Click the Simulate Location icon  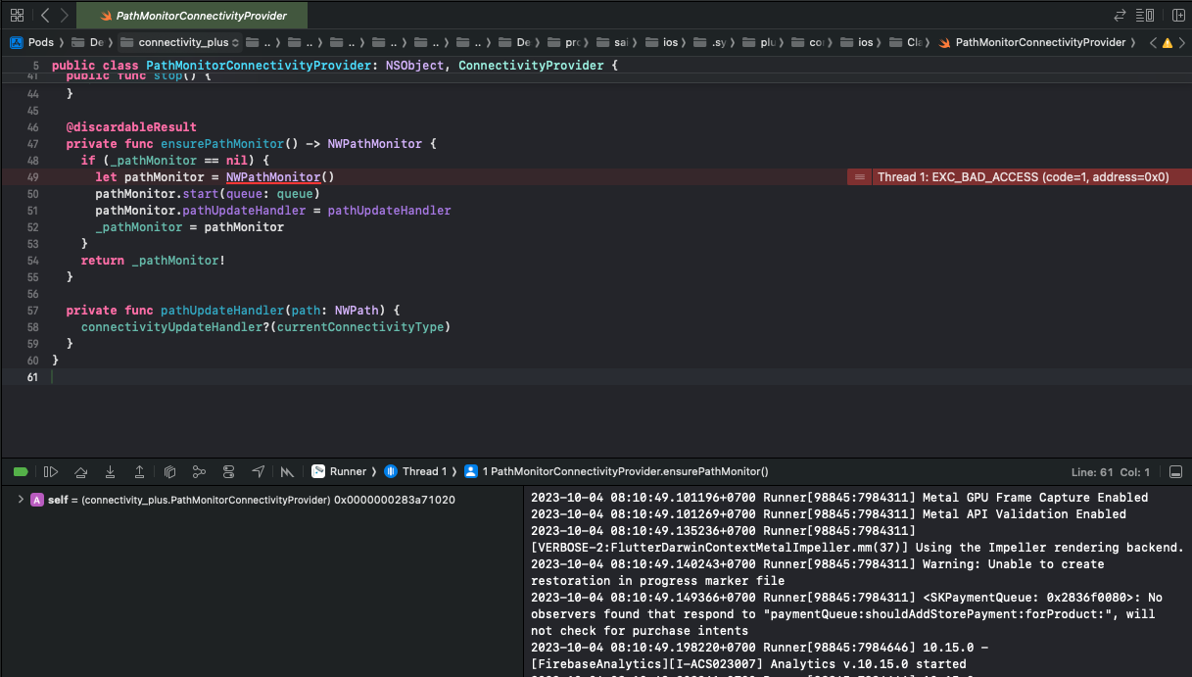click(x=258, y=471)
